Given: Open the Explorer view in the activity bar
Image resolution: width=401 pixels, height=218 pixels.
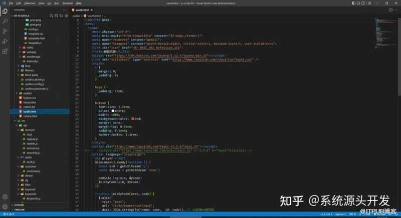Looking at the screenshot, I should coord(5,11).
